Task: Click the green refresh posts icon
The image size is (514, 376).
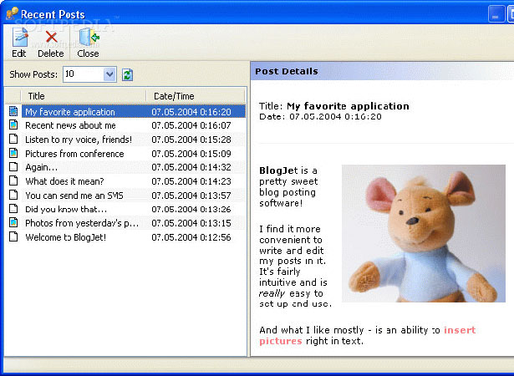Action: pos(128,74)
